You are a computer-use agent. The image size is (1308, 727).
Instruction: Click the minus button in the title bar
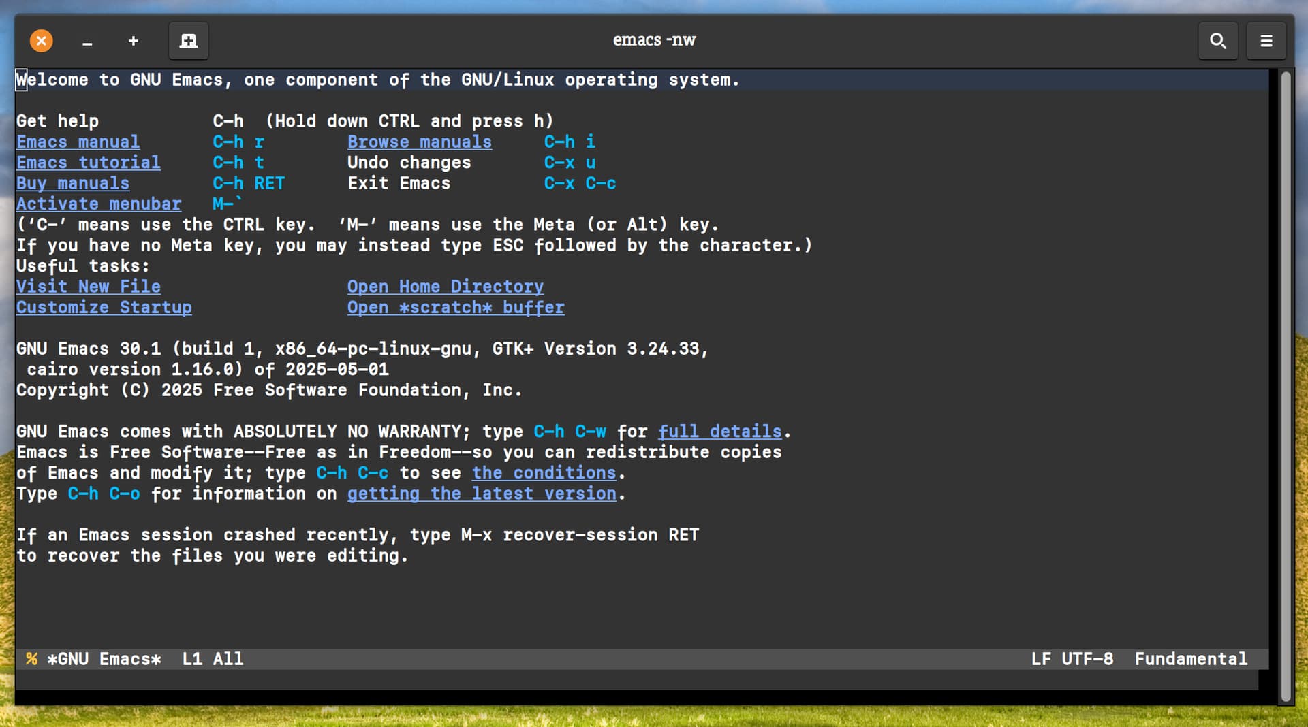point(87,41)
